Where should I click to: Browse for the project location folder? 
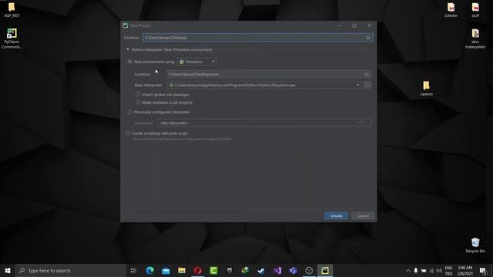368,38
